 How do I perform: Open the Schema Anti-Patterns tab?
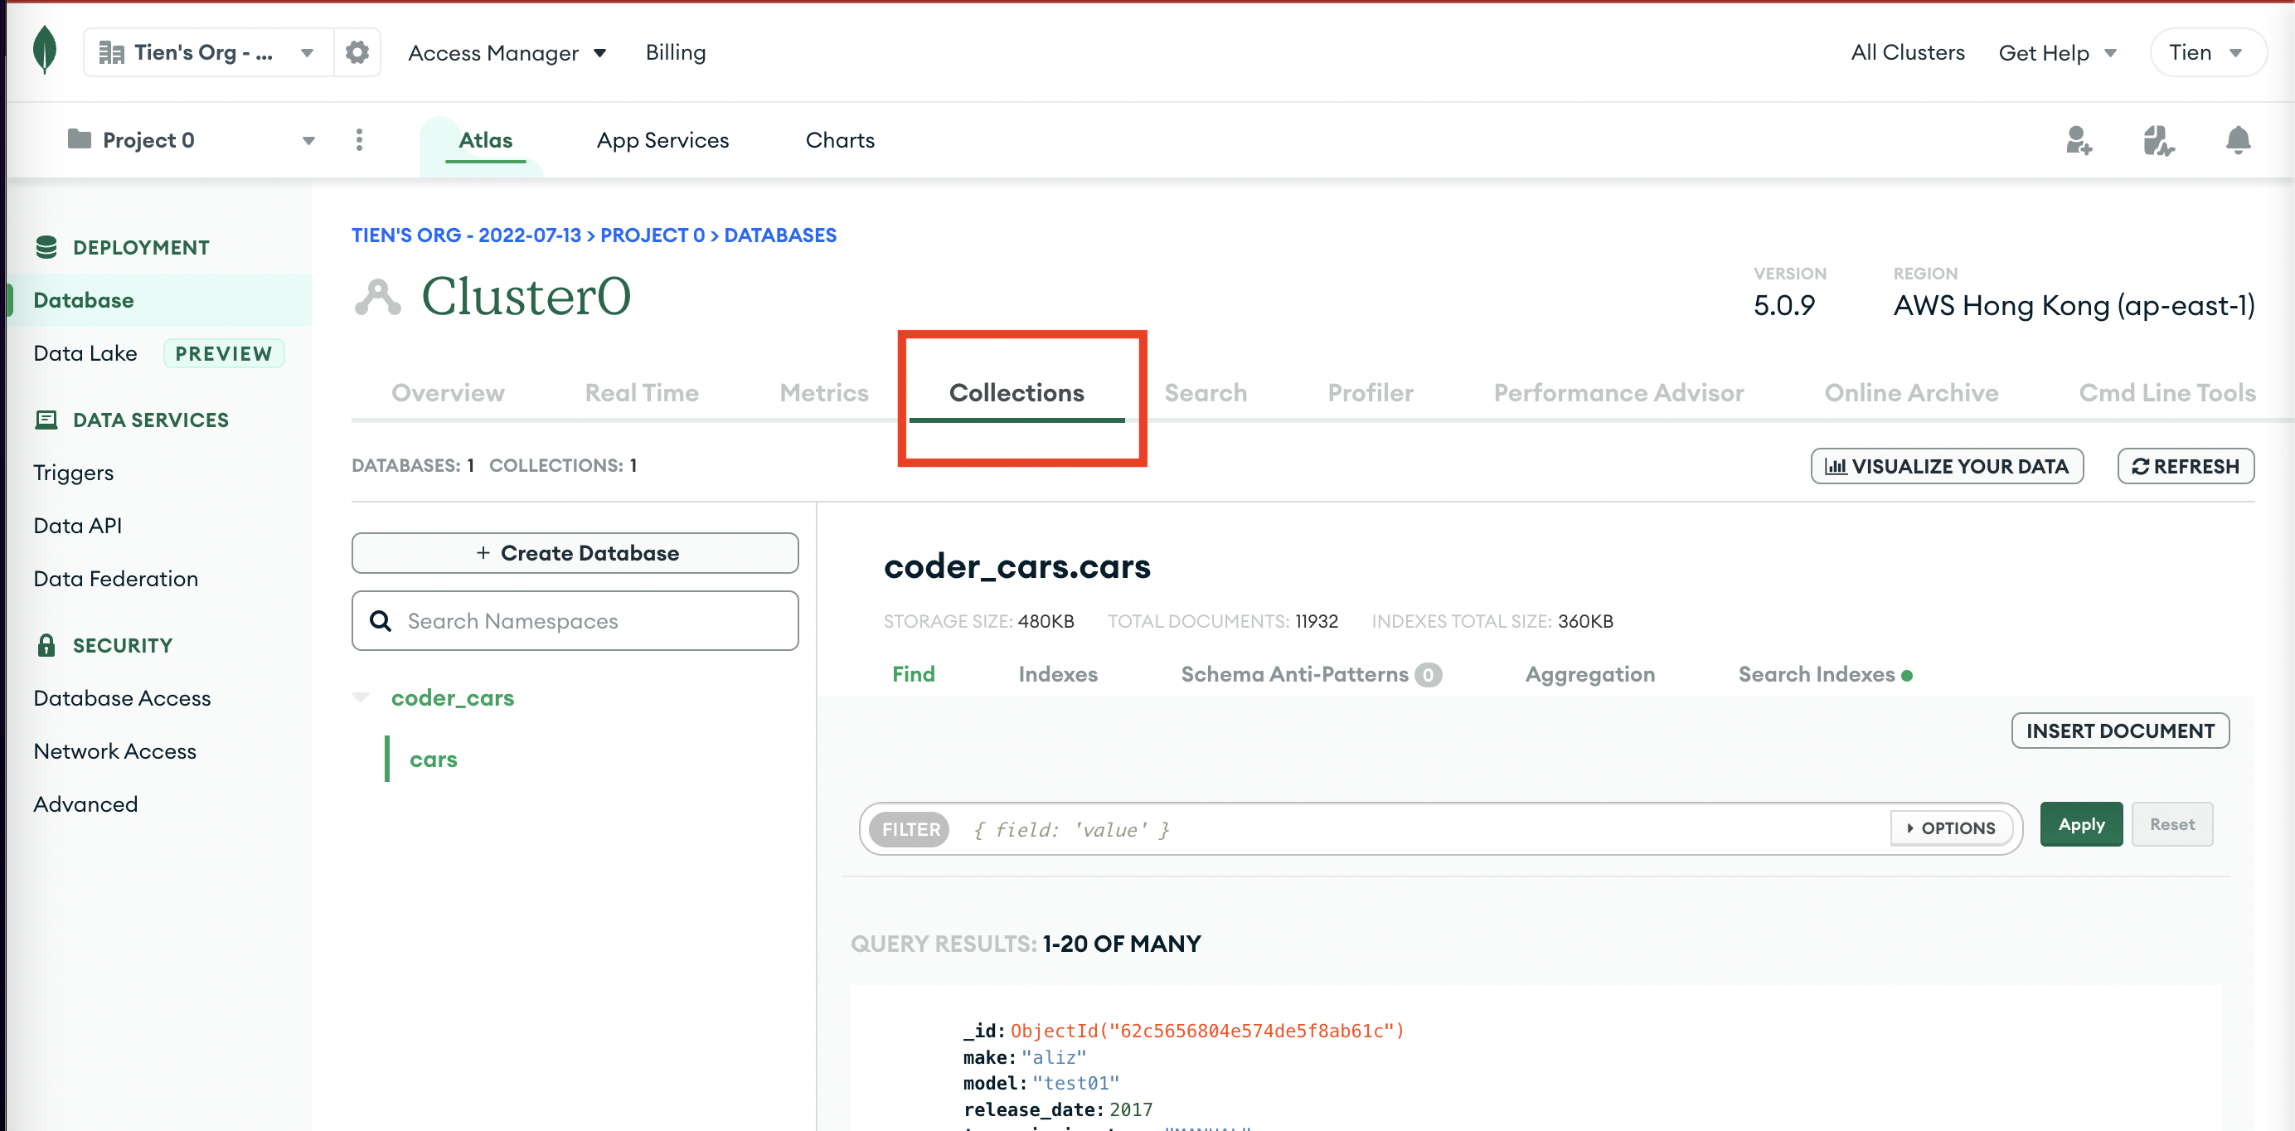1311,675
